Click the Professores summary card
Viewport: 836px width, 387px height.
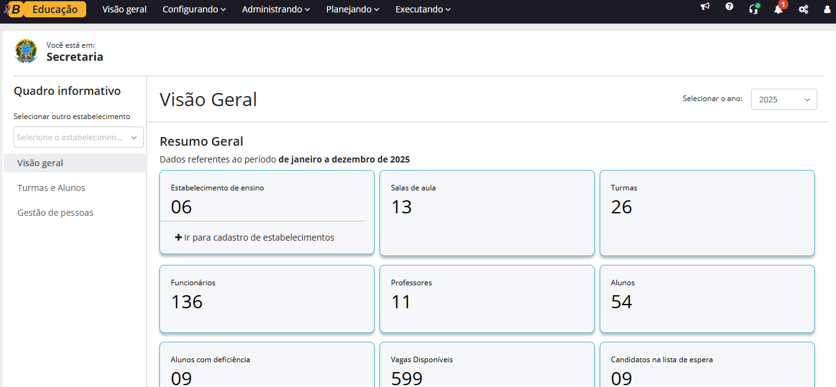486,299
